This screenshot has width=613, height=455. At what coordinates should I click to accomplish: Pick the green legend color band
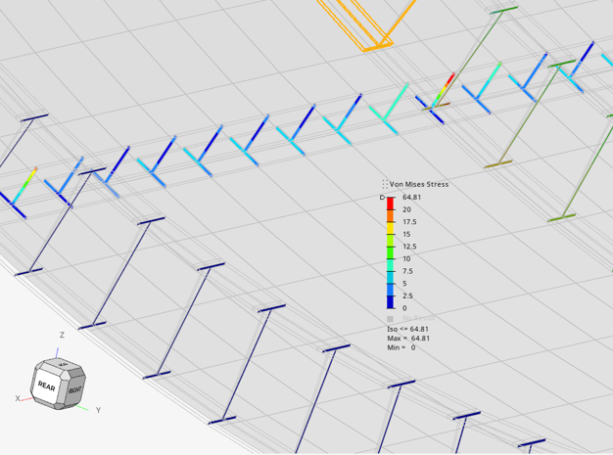[391, 252]
